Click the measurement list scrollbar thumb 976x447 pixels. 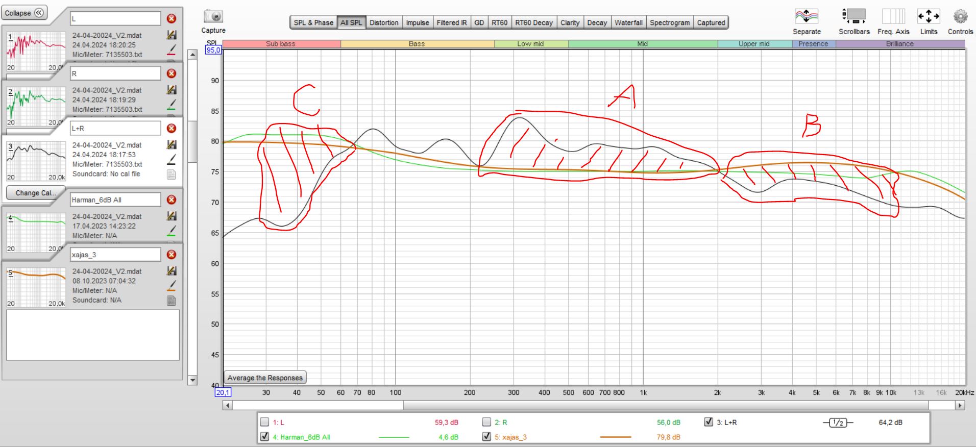click(192, 142)
